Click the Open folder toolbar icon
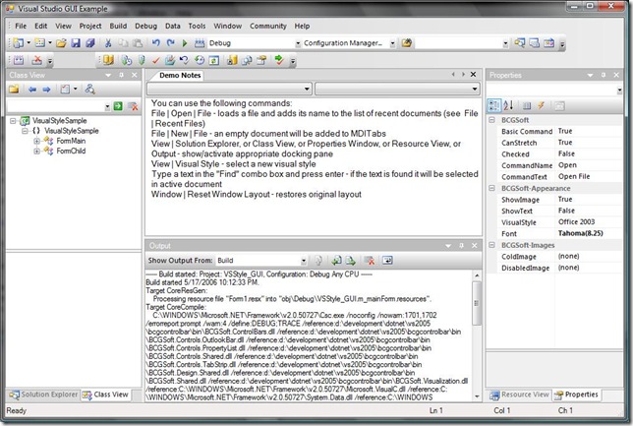This screenshot has width=633, height=426. (60, 43)
